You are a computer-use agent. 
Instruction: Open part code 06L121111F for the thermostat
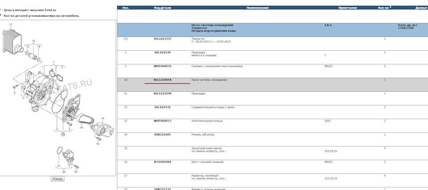tap(162, 39)
